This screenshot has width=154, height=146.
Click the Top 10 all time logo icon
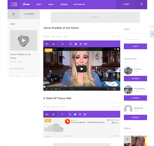click(14, 4)
